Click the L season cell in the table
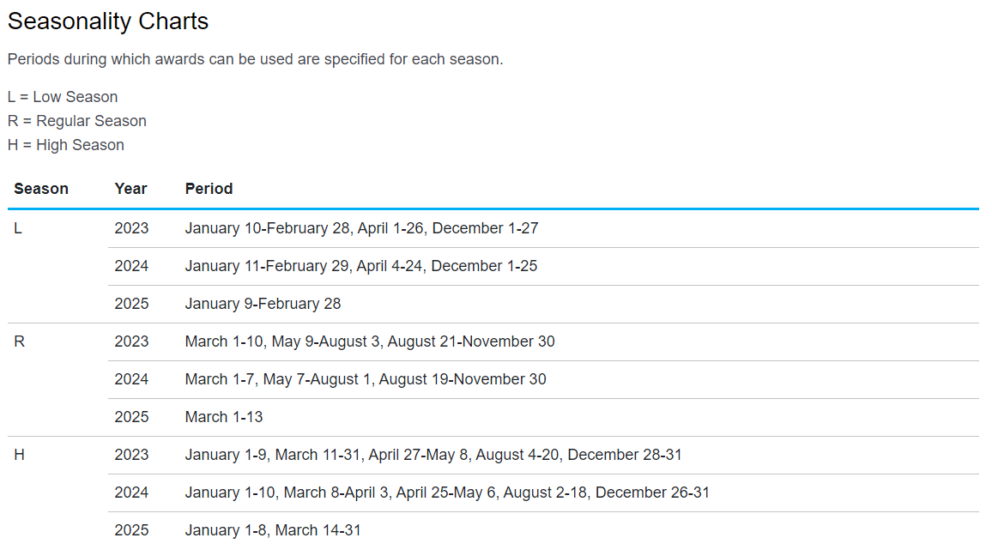This screenshot has width=992, height=556. (x=18, y=228)
